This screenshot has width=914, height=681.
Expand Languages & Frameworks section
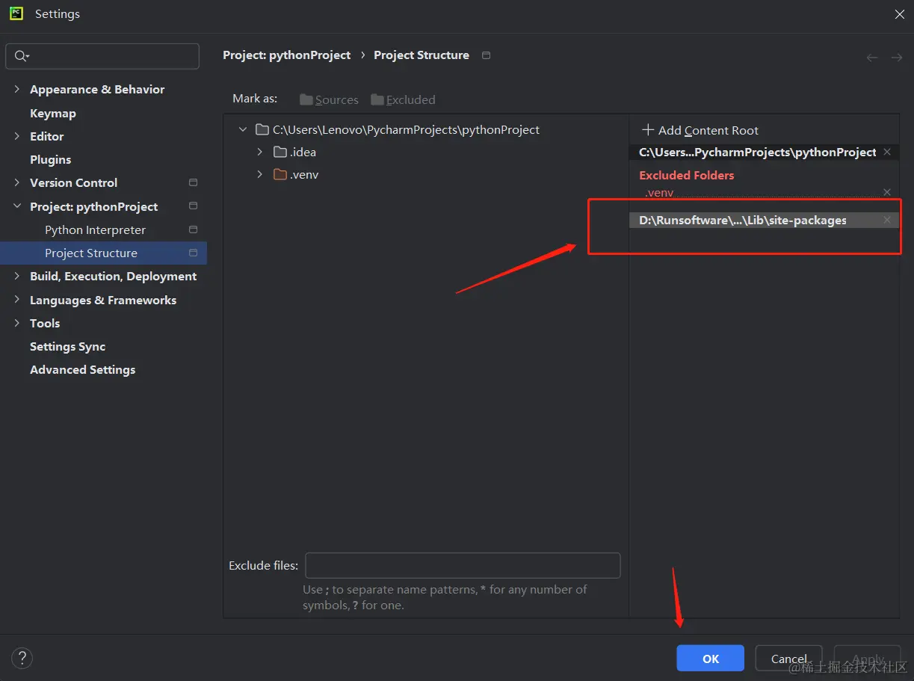point(16,300)
